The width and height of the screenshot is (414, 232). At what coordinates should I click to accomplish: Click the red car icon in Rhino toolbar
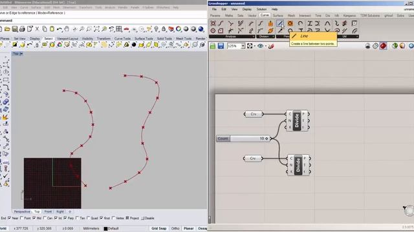127,29
